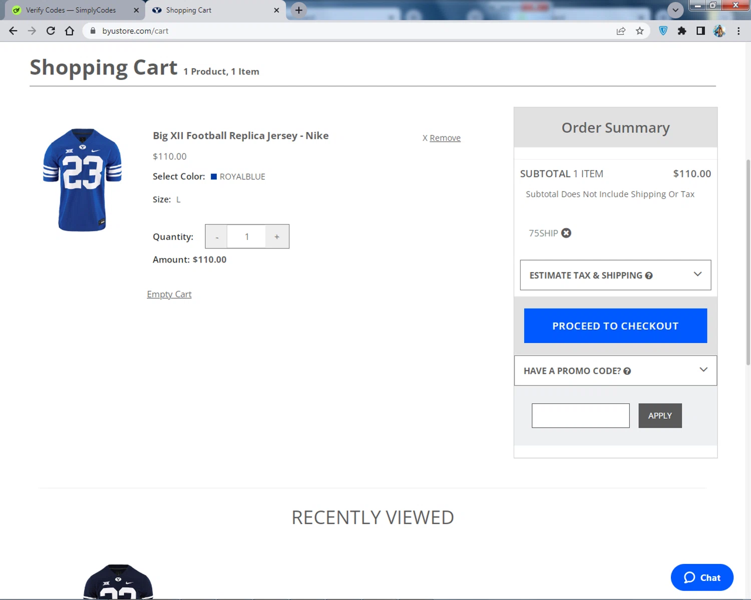Click the Amount: $110.00 text
Image resolution: width=751 pixels, height=600 pixels.
pos(190,259)
